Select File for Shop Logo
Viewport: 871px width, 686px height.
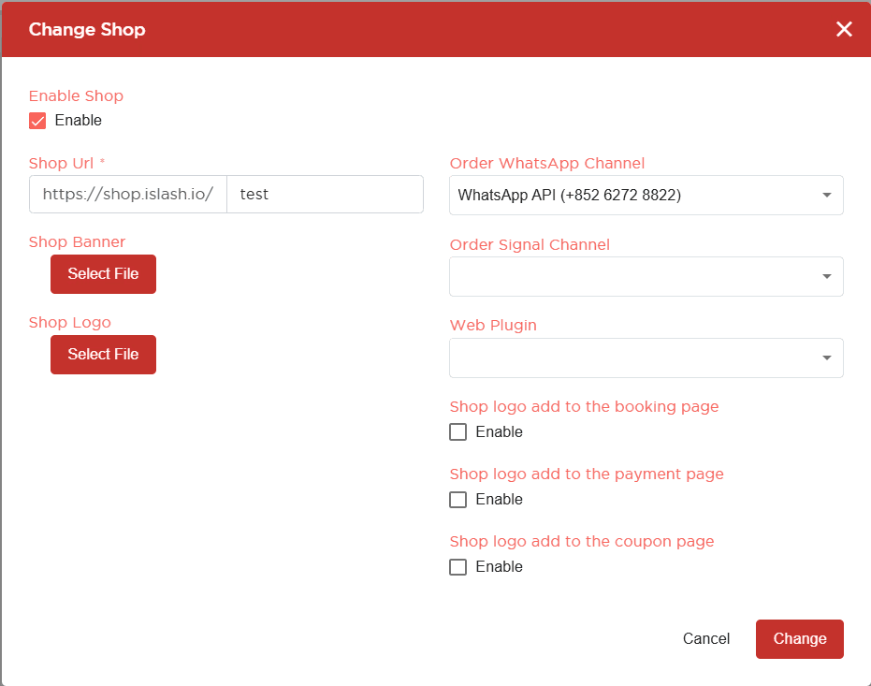click(x=103, y=355)
